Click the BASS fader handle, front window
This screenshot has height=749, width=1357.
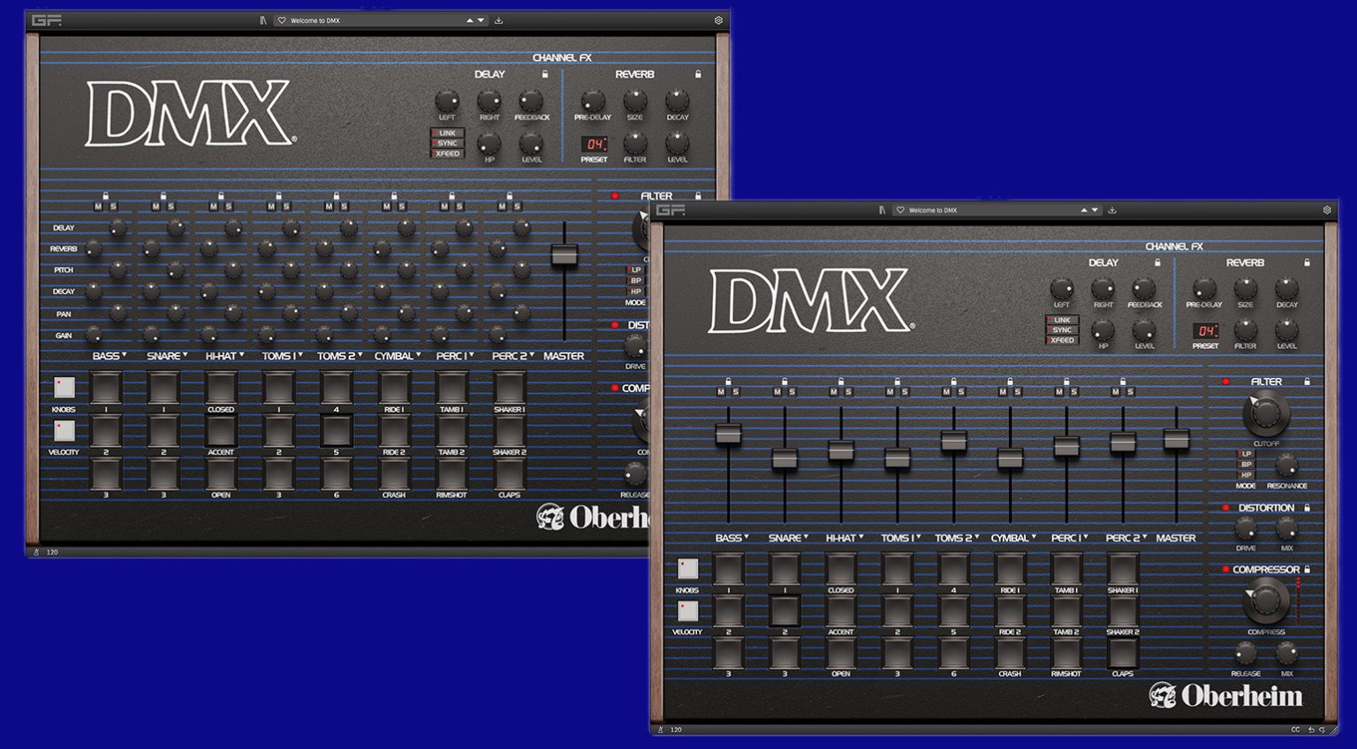coord(728,434)
